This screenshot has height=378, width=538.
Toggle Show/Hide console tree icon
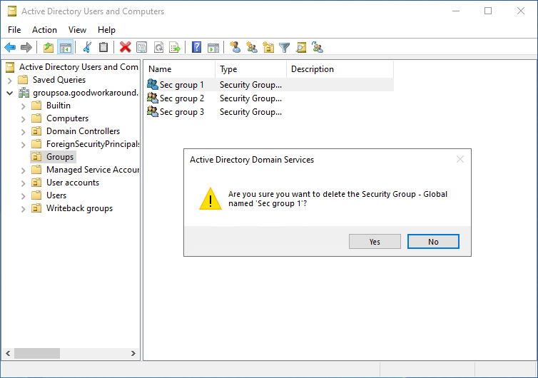[x=65, y=48]
